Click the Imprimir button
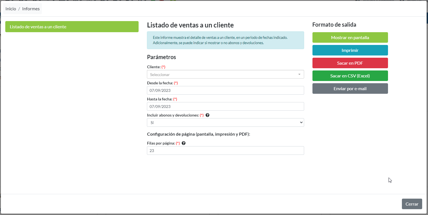428x215 pixels. click(x=350, y=50)
